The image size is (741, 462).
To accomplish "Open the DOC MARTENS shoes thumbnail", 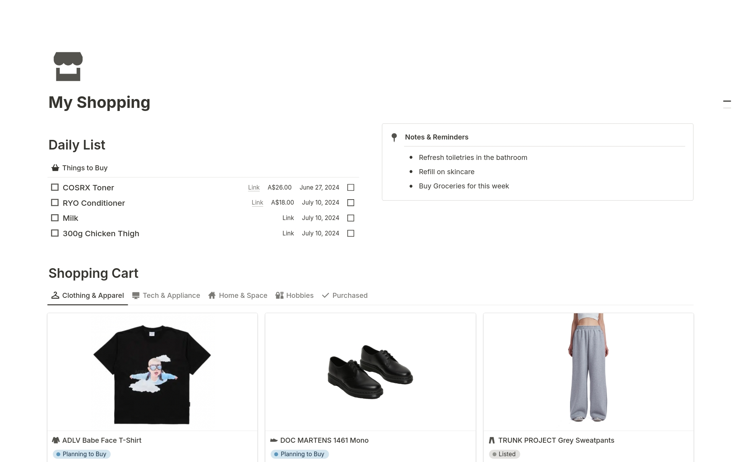I will (370, 371).
